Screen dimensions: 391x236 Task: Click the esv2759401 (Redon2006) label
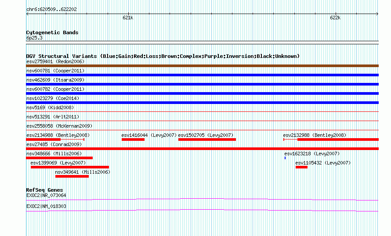(x=55, y=61)
